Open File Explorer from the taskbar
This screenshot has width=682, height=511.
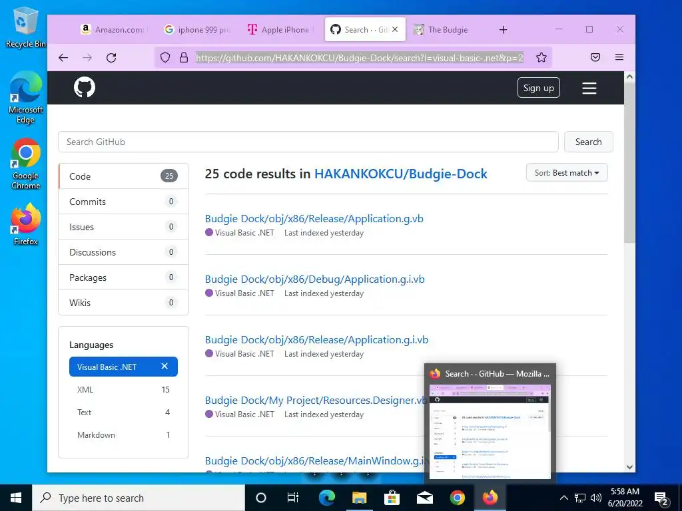coord(359,498)
